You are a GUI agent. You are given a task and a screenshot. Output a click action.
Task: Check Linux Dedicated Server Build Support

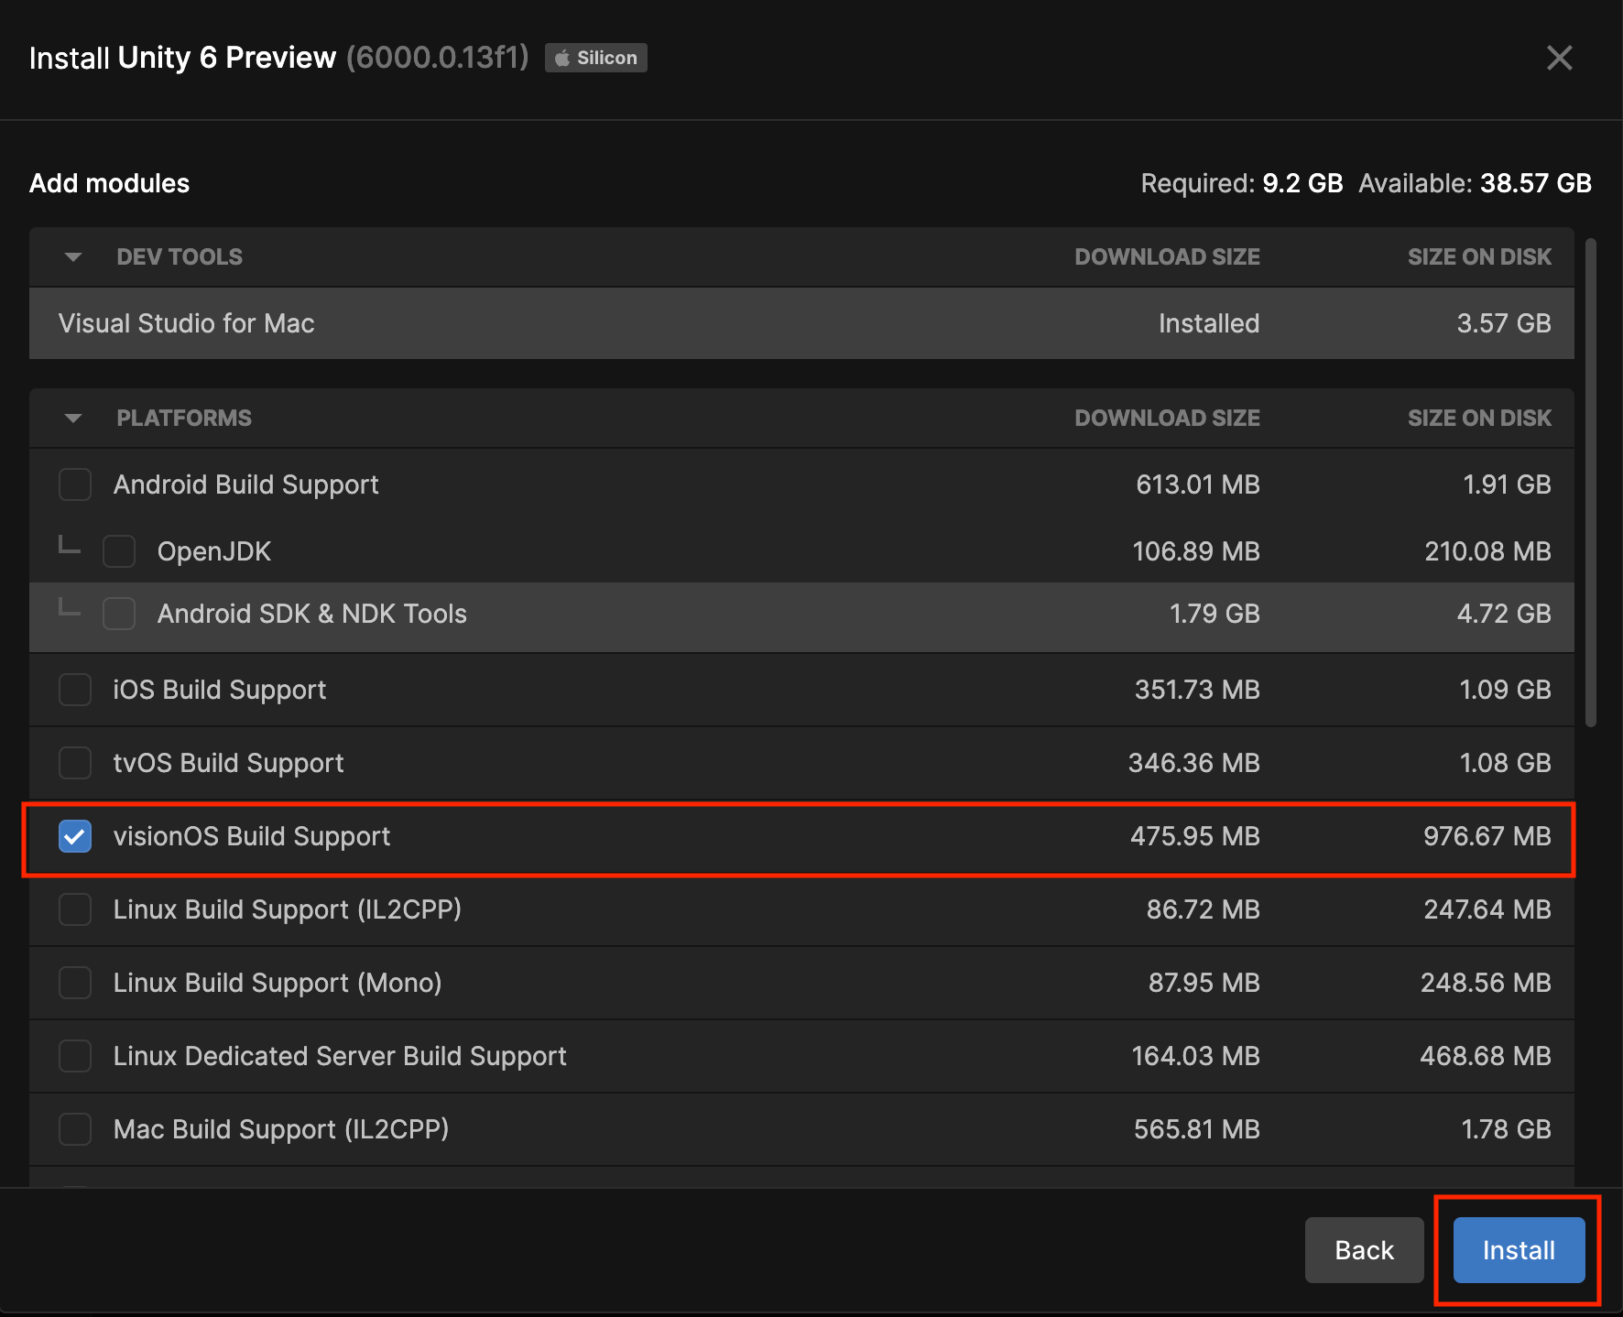75,1056
